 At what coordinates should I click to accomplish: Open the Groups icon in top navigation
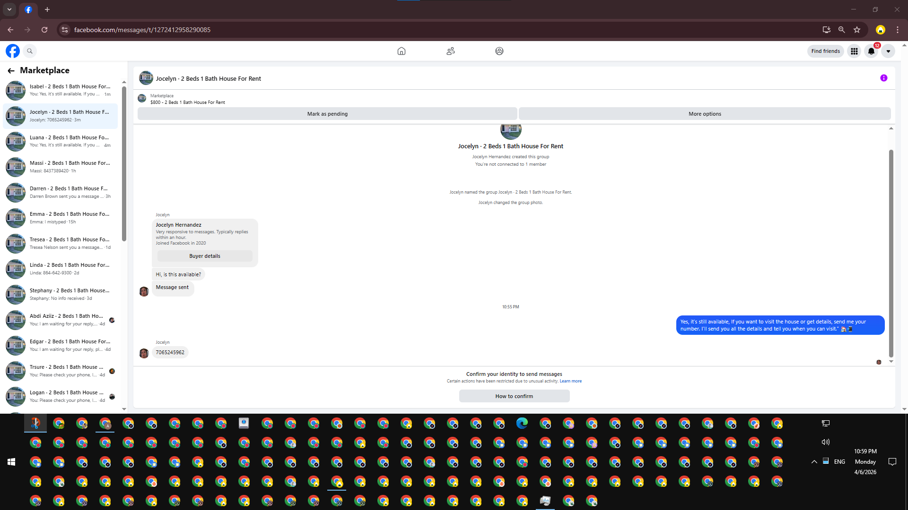[499, 51]
